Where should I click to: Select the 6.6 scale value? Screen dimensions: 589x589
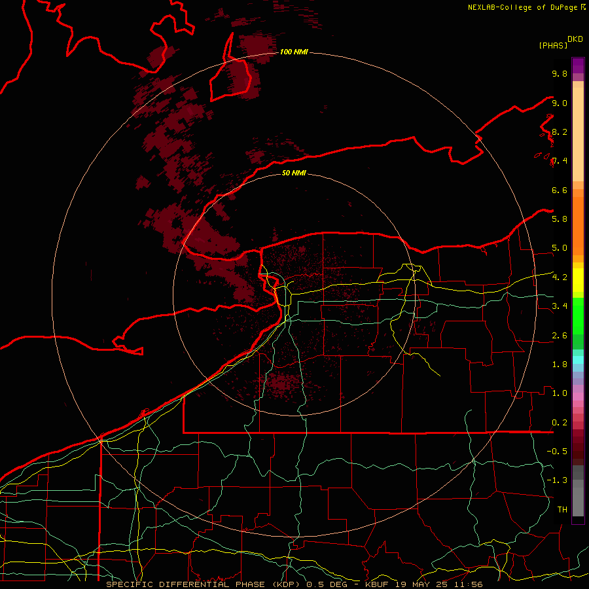pyautogui.click(x=560, y=190)
